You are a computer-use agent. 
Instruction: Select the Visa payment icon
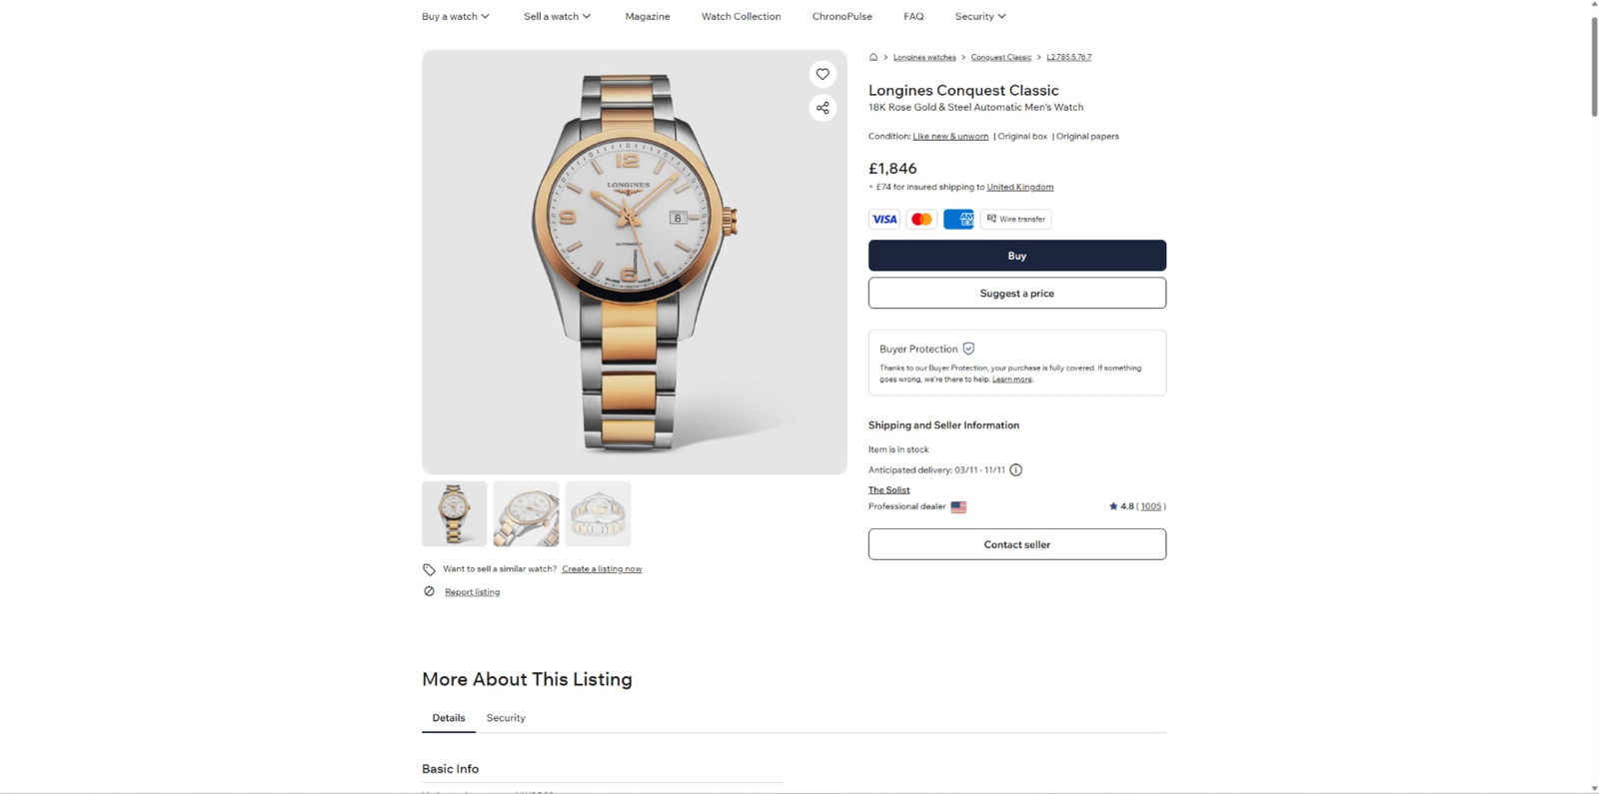coord(883,219)
